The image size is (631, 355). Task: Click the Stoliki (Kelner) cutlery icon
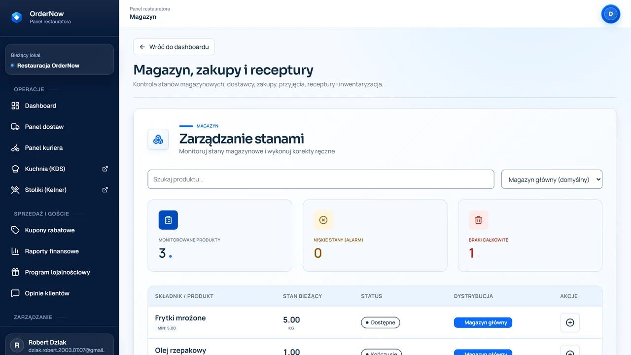point(15,190)
